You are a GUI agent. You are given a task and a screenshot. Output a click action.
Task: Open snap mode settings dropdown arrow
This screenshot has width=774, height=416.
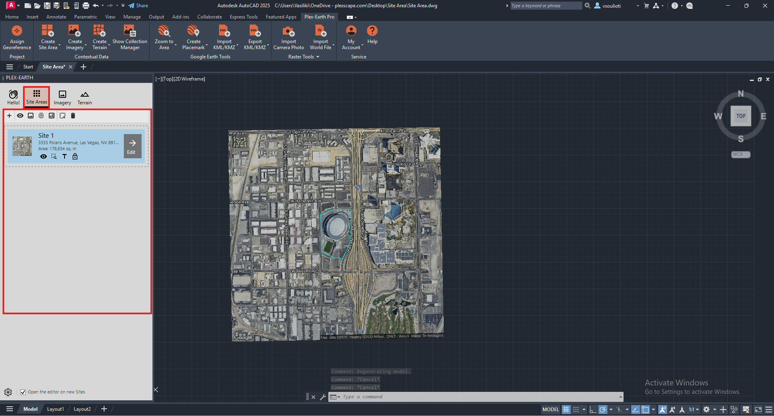point(584,410)
